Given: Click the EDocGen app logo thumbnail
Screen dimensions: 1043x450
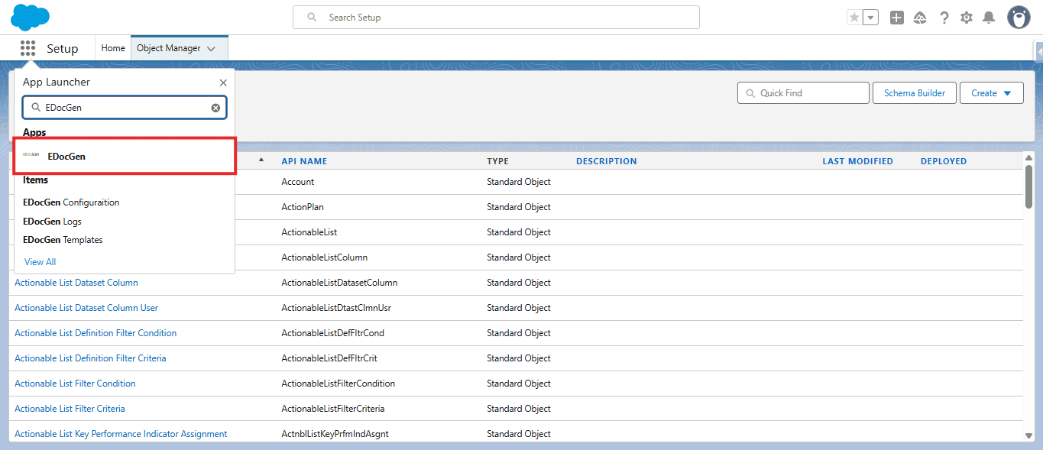Looking at the screenshot, I should (31, 154).
